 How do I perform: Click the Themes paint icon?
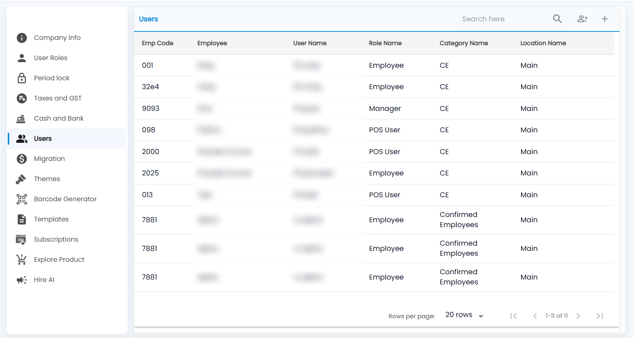pos(21,179)
